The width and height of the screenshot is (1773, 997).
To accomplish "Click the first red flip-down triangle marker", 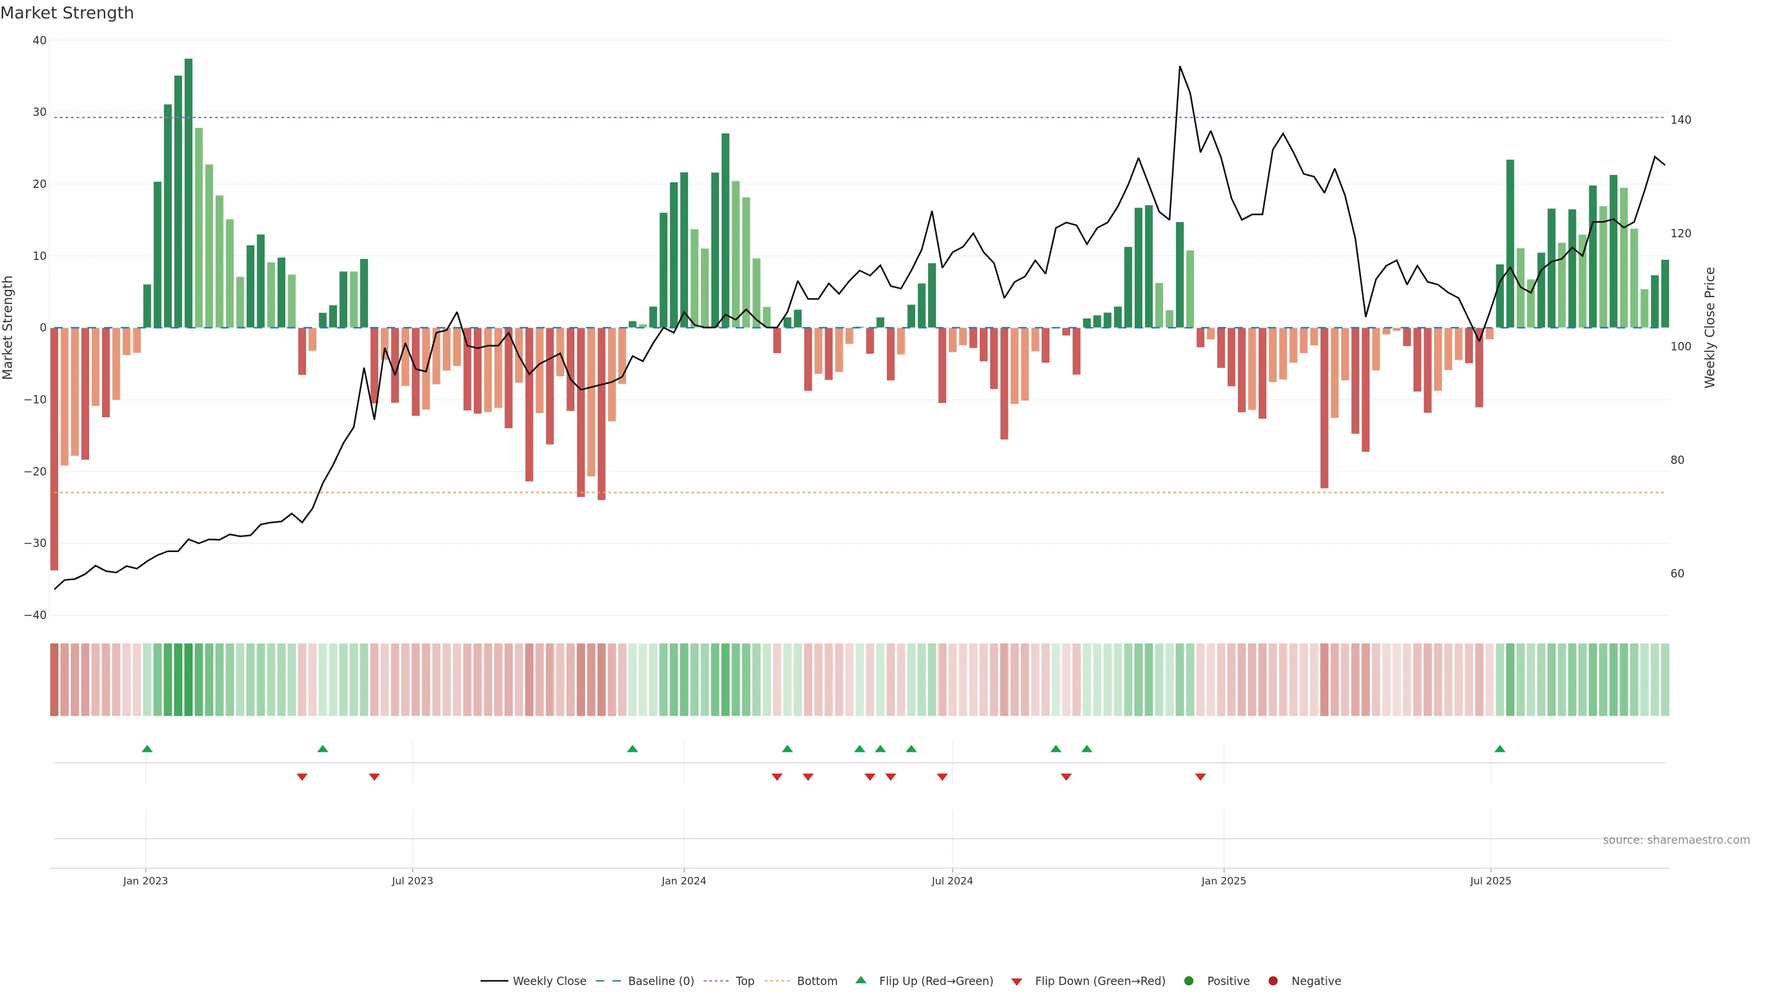I will [302, 777].
